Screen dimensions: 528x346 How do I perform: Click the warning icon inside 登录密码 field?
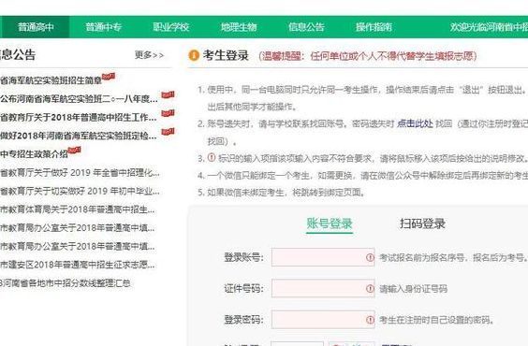pyautogui.click(x=370, y=320)
